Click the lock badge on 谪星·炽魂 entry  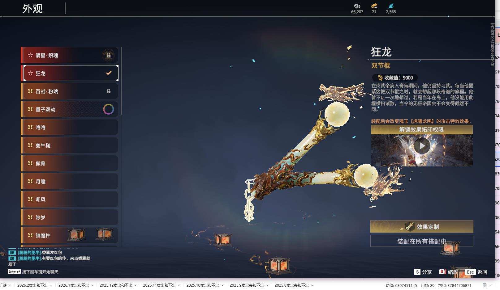[x=108, y=55]
